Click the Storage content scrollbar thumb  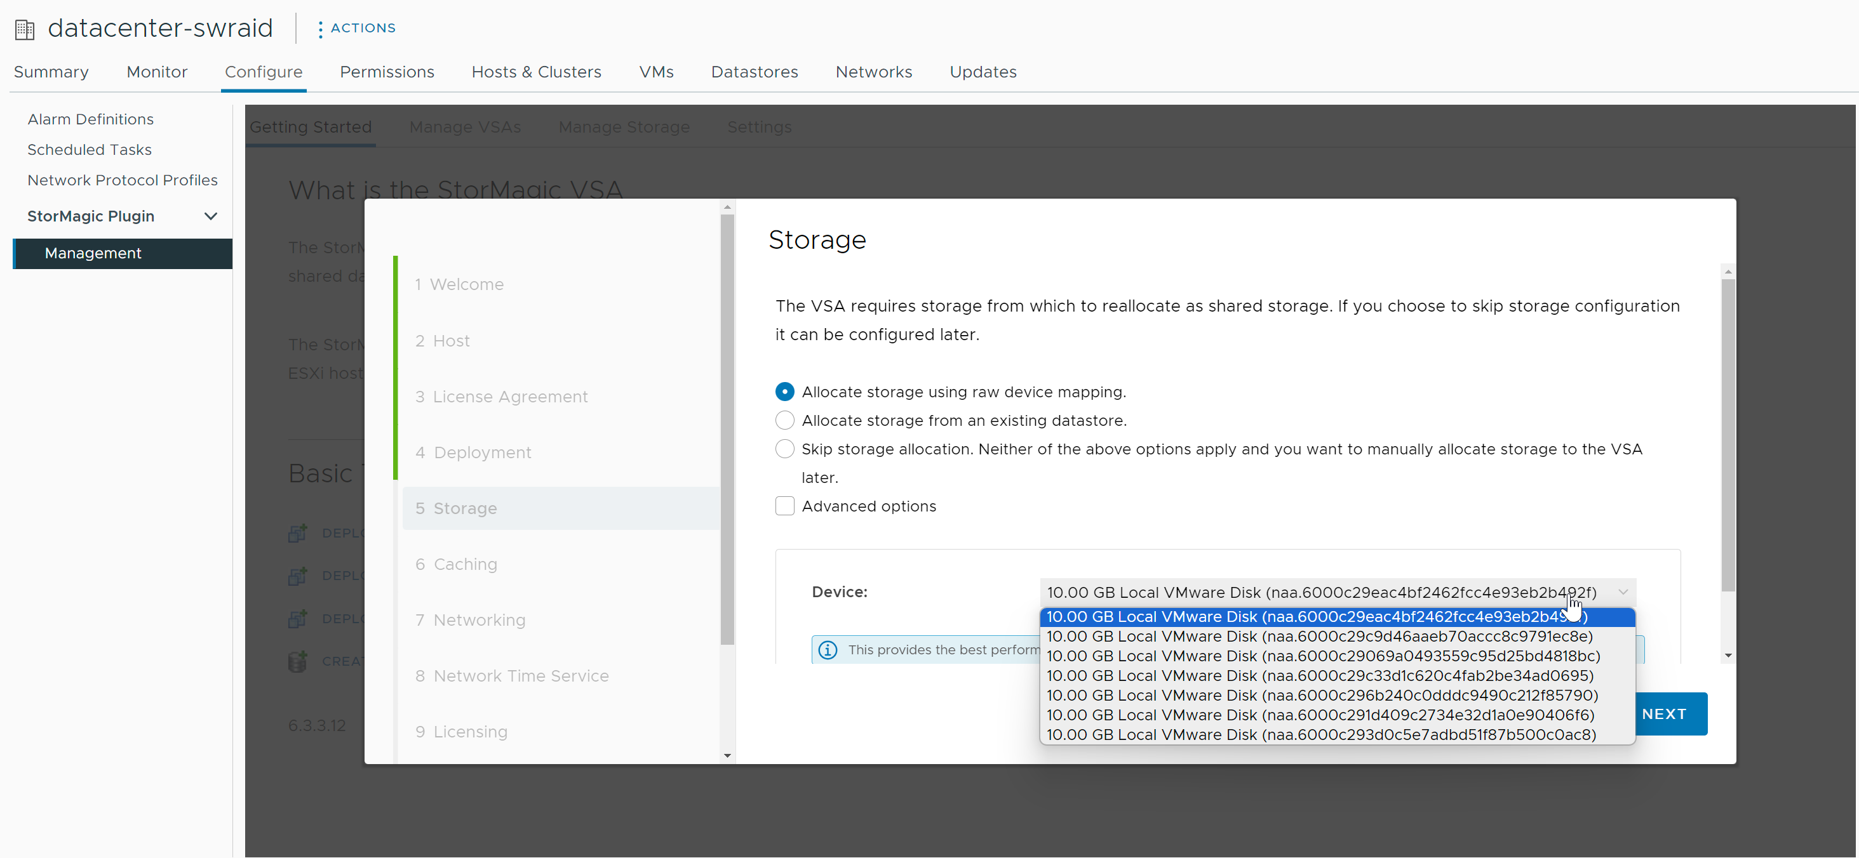[1728, 435]
